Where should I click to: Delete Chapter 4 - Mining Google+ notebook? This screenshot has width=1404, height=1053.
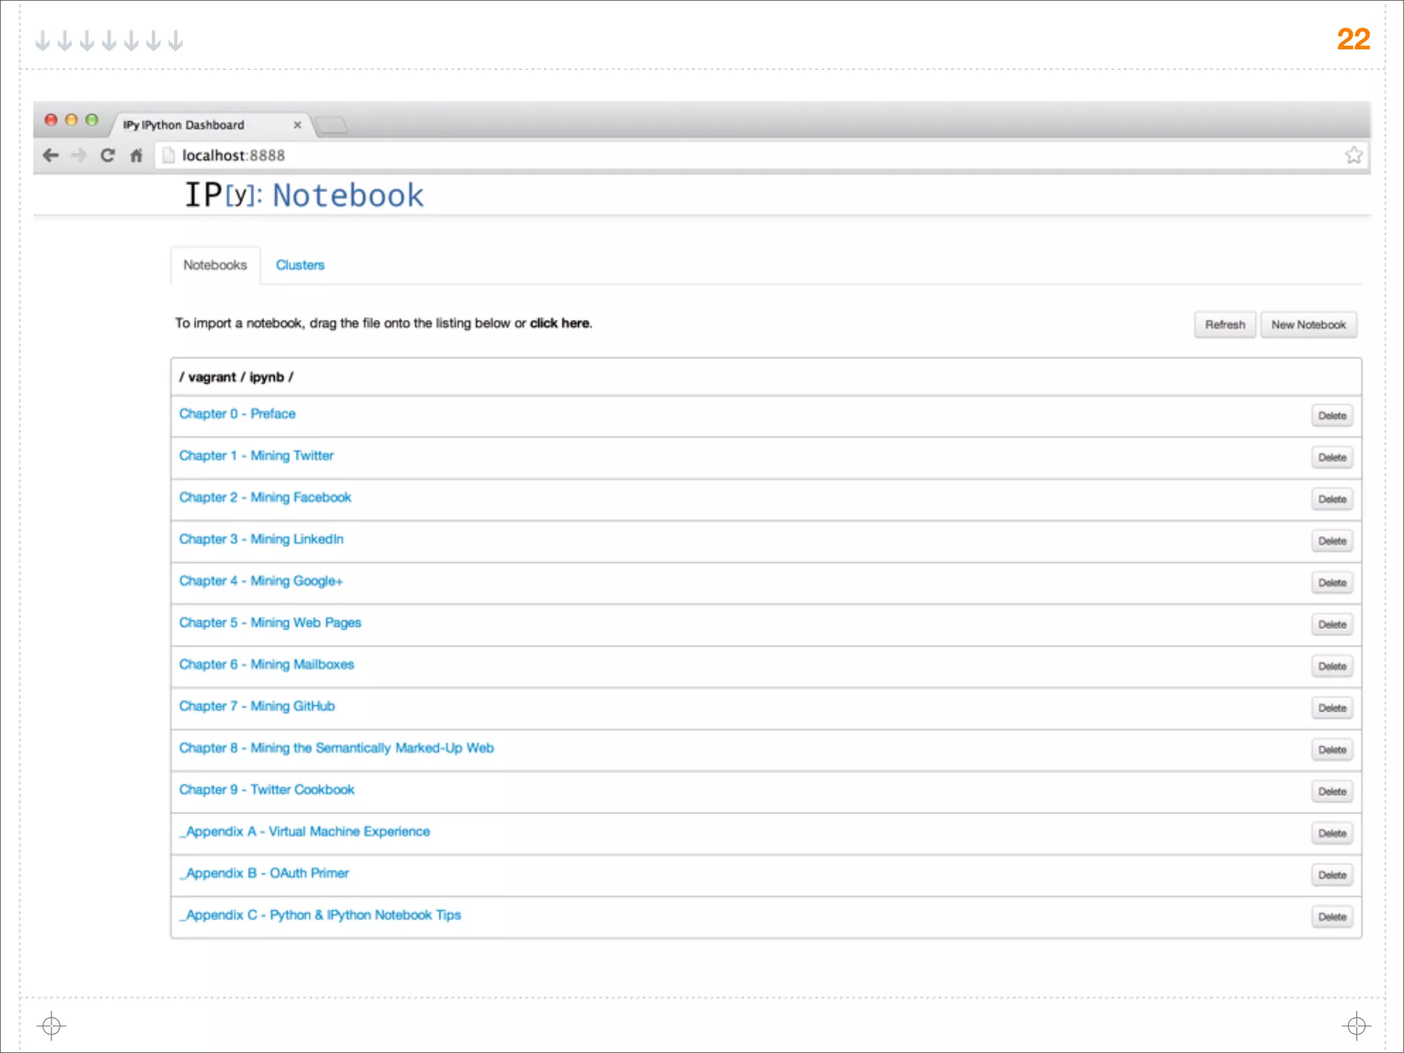(x=1332, y=583)
